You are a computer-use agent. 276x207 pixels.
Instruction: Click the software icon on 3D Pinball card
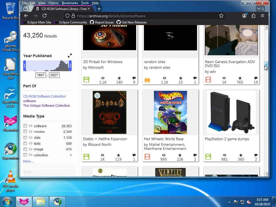click(x=86, y=80)
